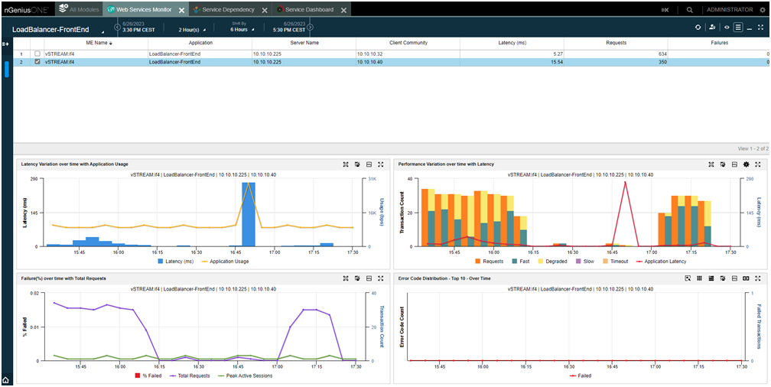Open the 2 Hour(s) duration dropdown

pos(192,30)
